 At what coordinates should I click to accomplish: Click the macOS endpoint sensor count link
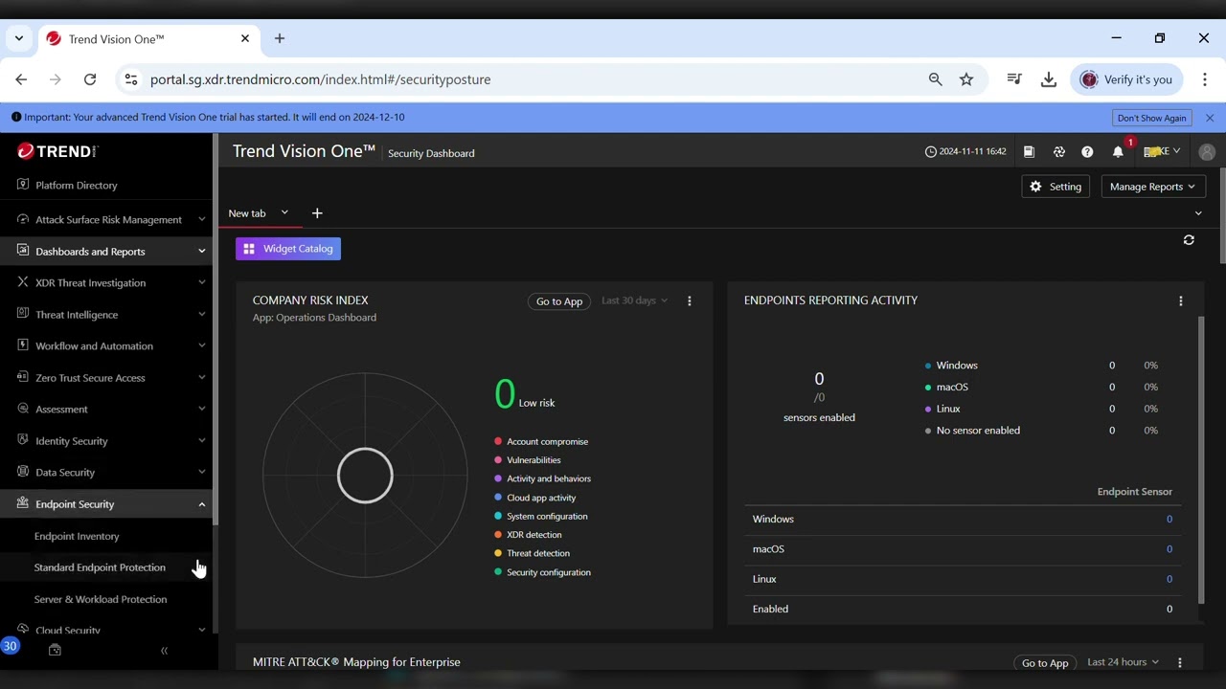(1169, 549)
